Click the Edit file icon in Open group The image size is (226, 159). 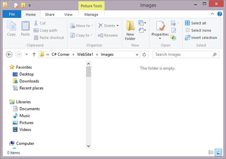[173, 30]
